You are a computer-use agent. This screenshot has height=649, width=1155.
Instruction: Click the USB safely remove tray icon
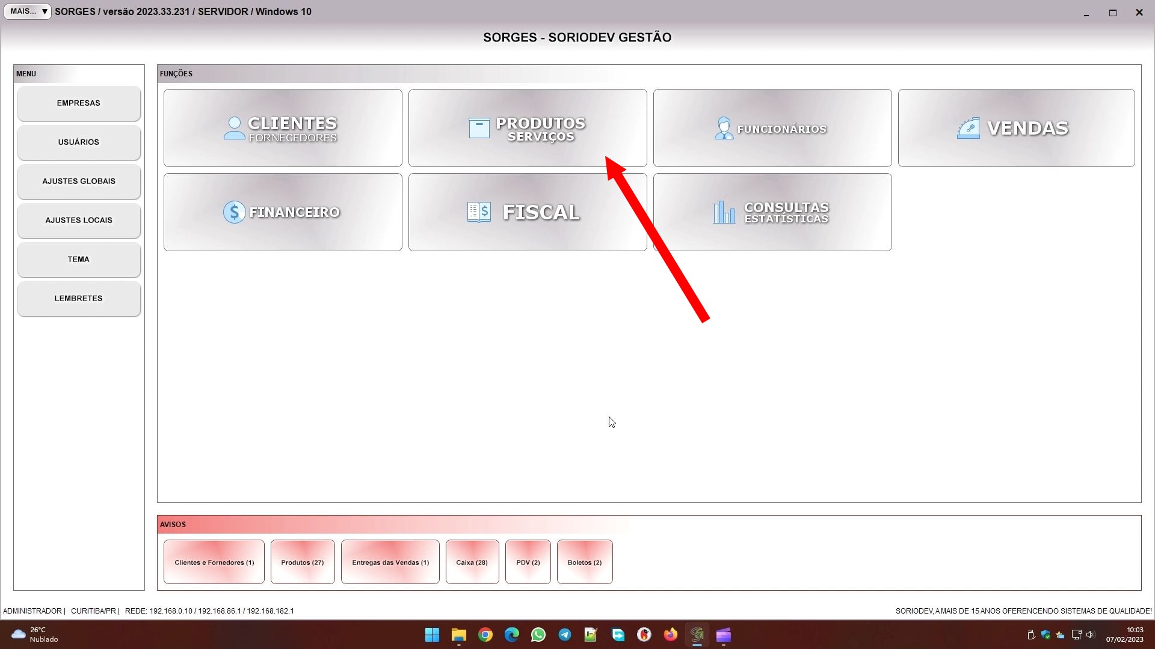point(1030,635)
